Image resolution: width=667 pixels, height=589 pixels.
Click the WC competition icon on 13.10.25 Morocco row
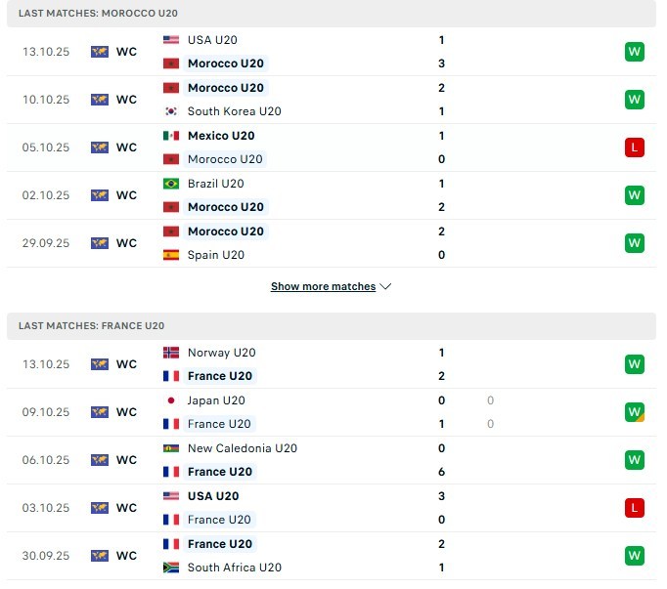[x=100, y=52]
